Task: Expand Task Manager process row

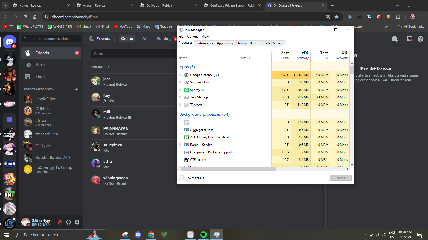Action: (x=180, y=97)
